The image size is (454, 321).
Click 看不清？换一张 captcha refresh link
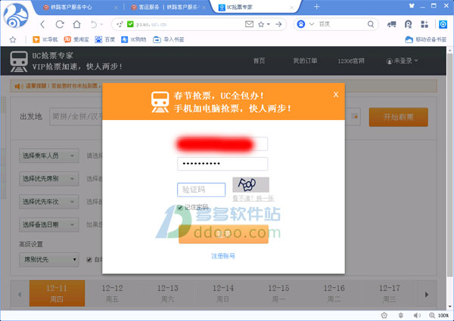coord(253,199)
